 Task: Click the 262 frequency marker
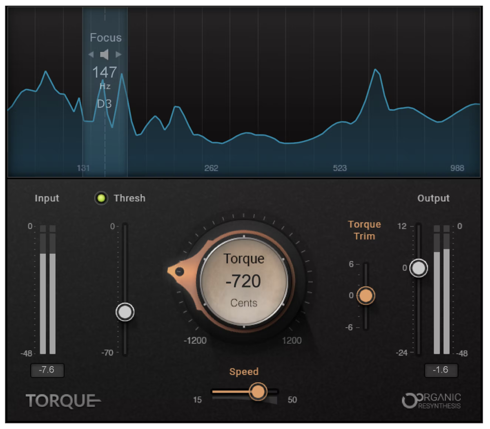(211, 168)
